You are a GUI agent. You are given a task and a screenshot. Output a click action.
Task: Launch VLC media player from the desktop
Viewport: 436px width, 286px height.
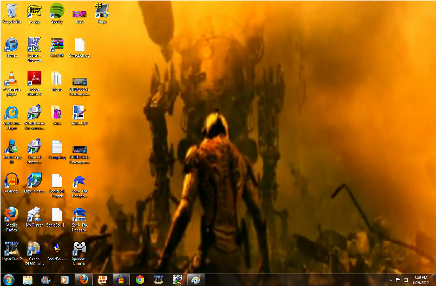pos(11,84)
